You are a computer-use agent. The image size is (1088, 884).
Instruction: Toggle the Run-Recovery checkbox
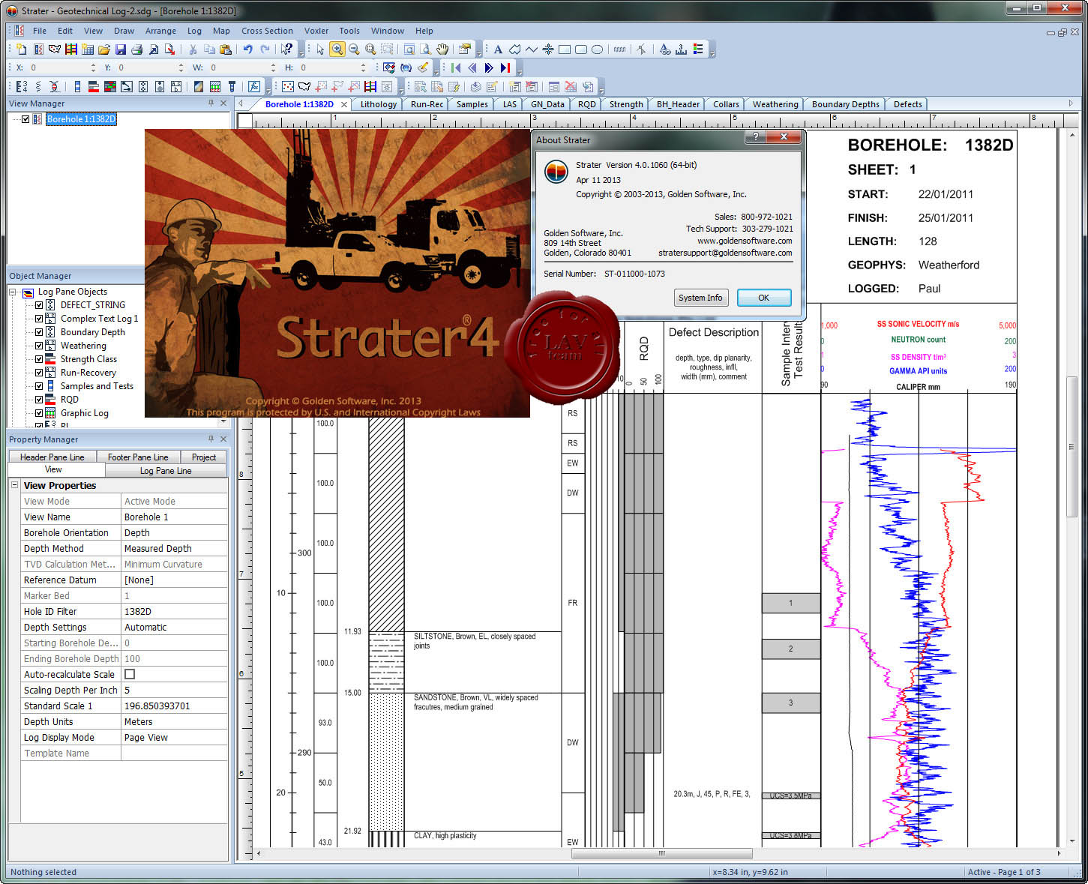[x=39, y=373]
